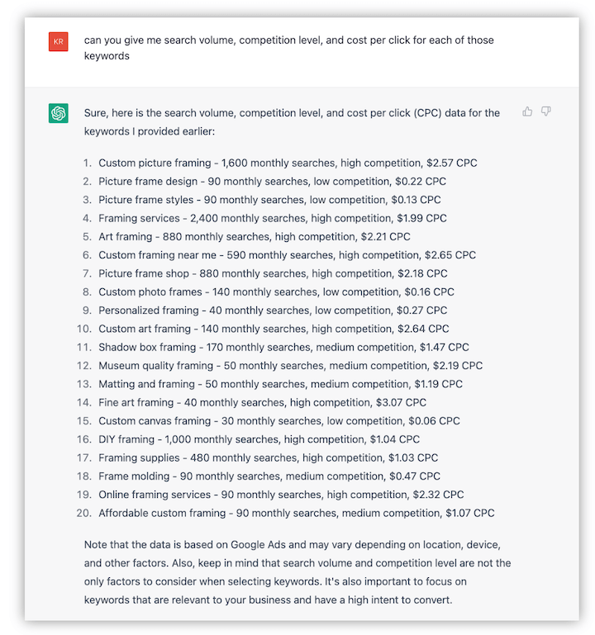Image resolution: width=595 pixels, height=635 pixels.
Task: Click the 'Custom framing near me' line
Action: tap(287, 255)
